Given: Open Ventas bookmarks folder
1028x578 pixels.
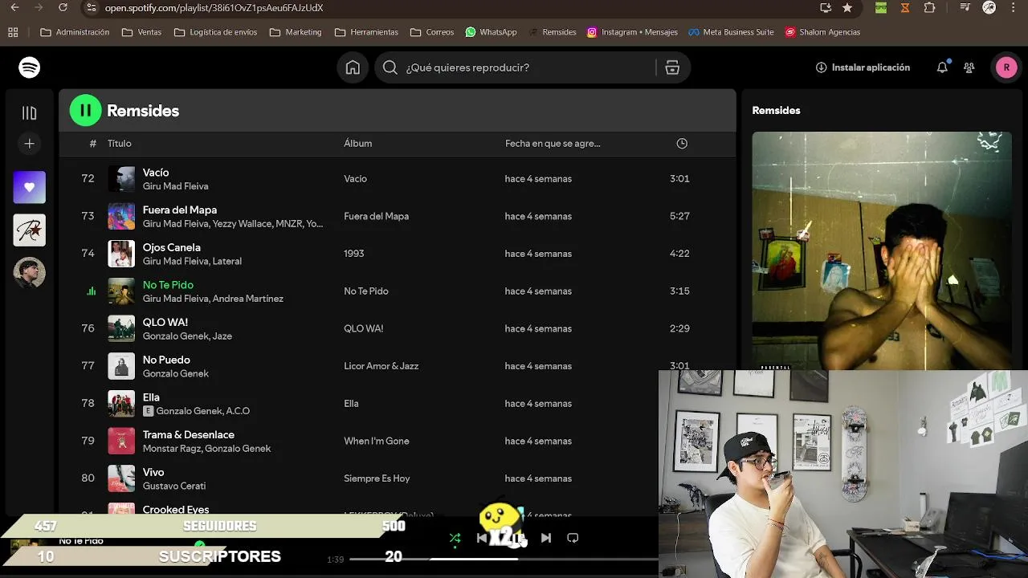Looking at the screenshot, I should pos(141,32).
